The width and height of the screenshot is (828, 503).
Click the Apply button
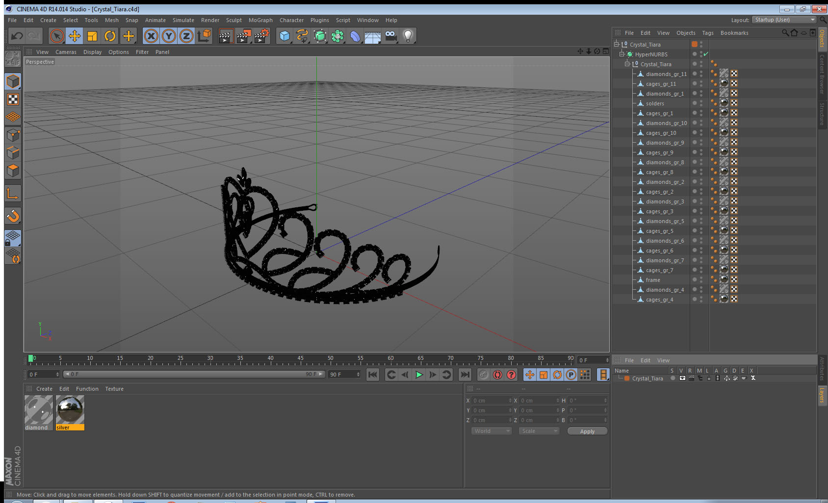pos(587,431)
